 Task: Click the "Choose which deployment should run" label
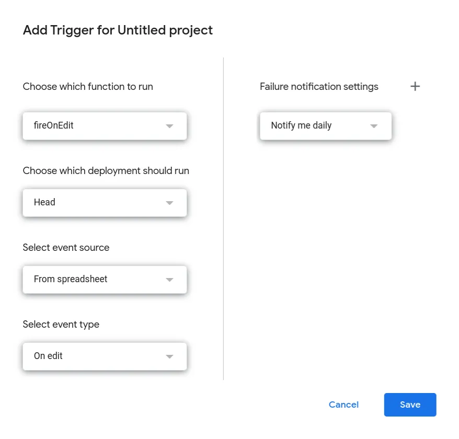106,171
